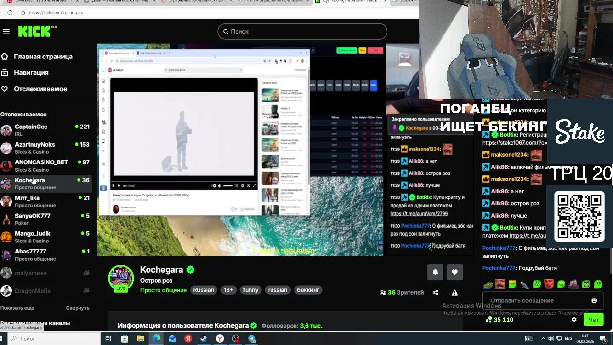Open CaptainGee channel in followed list
The width and height of the screenshot is (613, 345).
point(45,130)
